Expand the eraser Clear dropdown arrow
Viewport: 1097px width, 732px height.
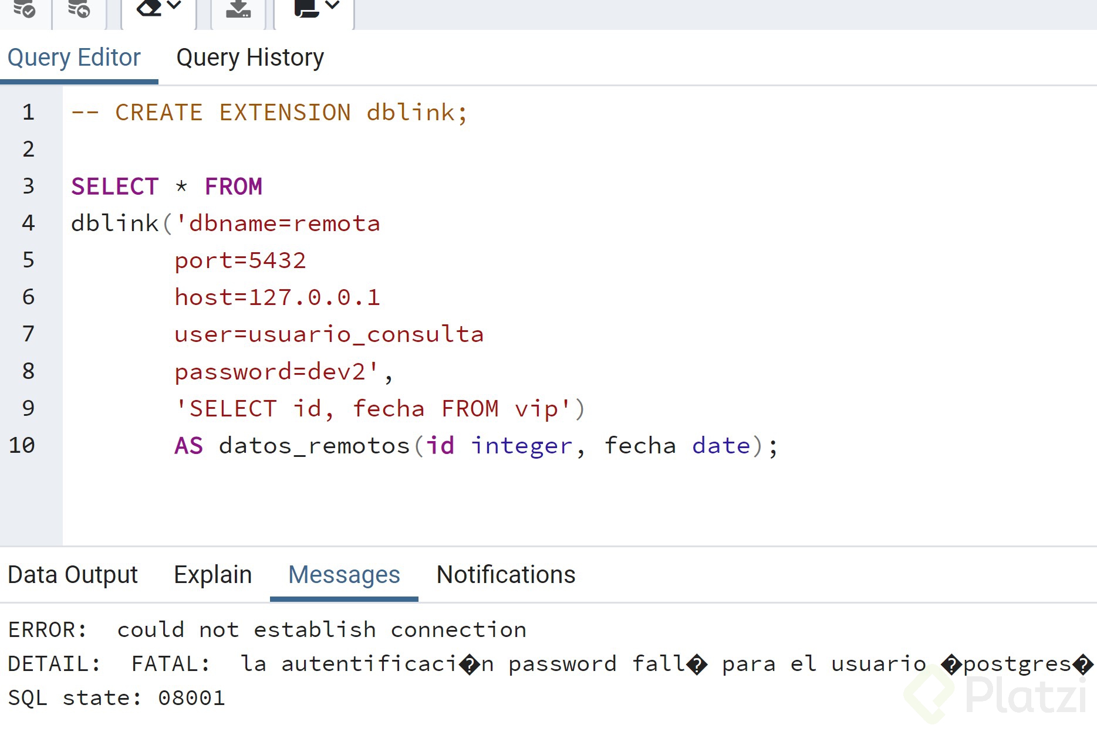coord(174,6)
